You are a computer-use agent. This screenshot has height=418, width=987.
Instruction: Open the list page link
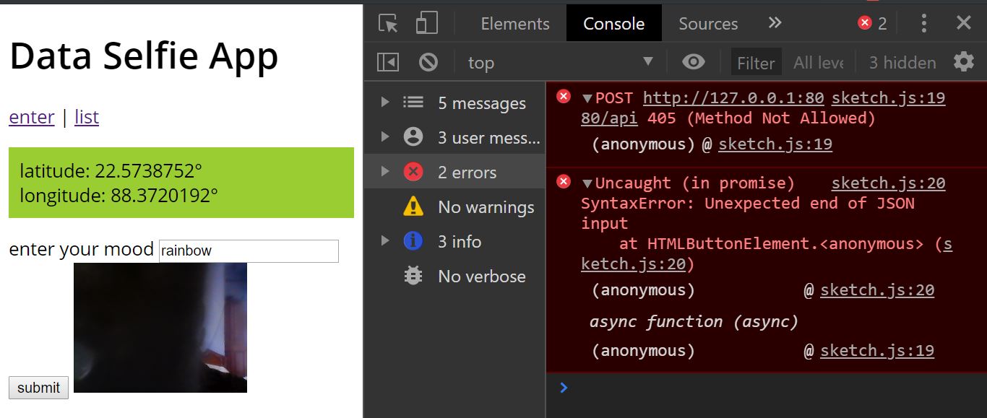point(87,117)
